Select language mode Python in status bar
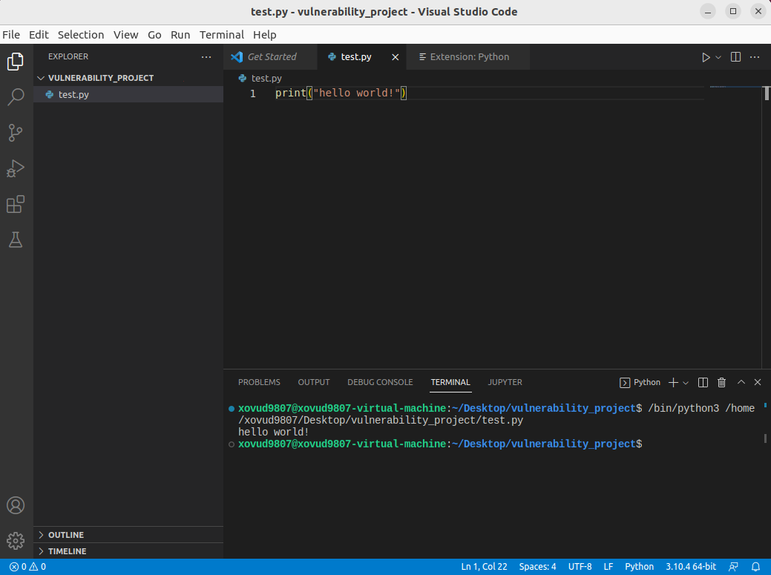Viewport: 771px width, 575px height. click(x=639, y=567)
